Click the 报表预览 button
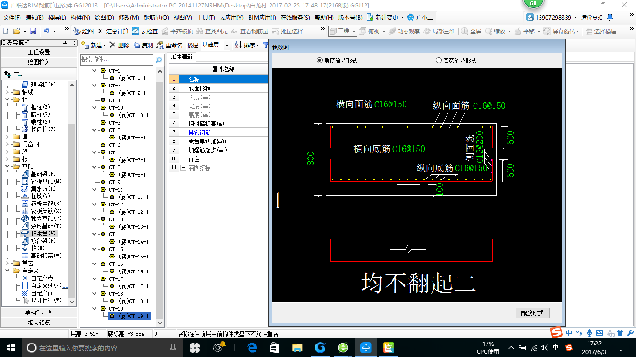 [39, 322]
